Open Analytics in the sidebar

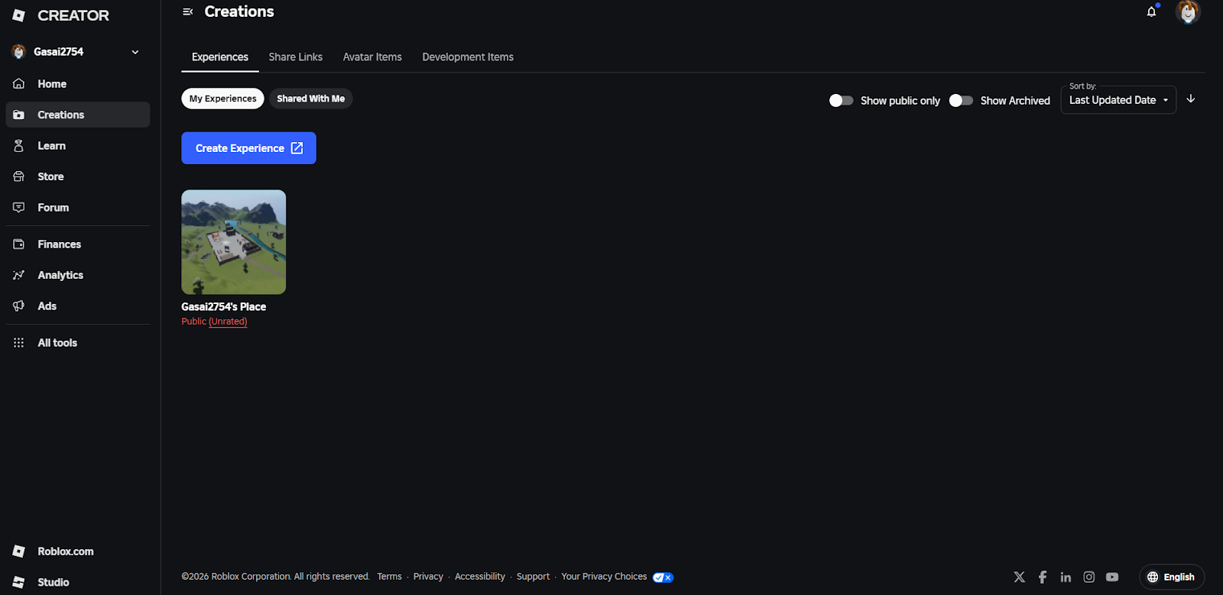[60, 275]
